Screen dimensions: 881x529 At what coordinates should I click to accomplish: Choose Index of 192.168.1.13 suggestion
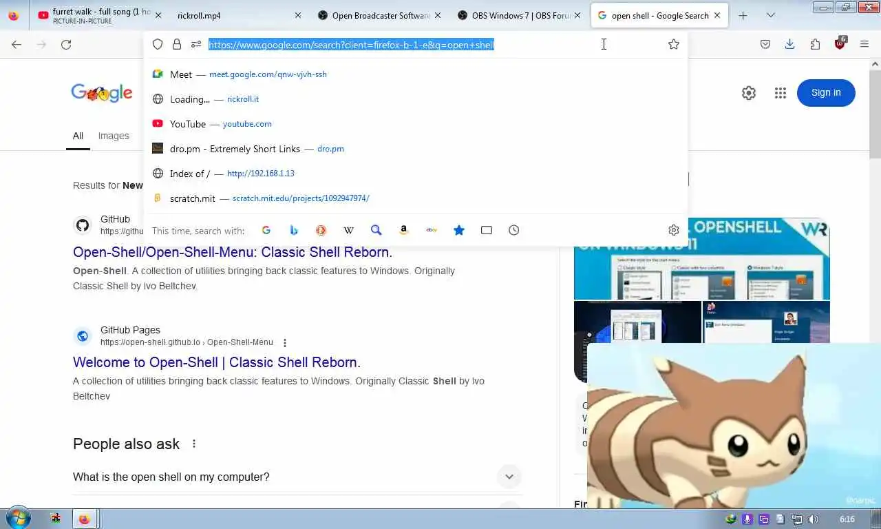tap(416, 174)
